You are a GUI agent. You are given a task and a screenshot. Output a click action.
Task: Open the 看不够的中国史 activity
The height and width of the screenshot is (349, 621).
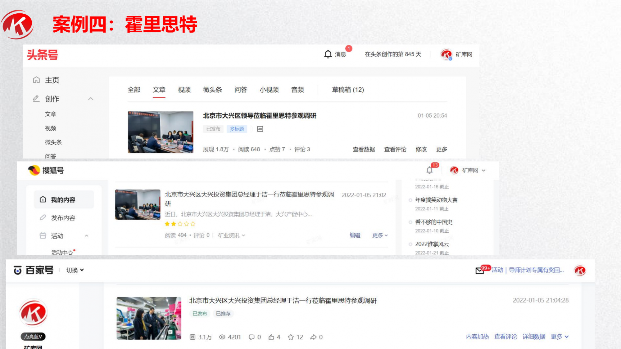click(433, 222)
